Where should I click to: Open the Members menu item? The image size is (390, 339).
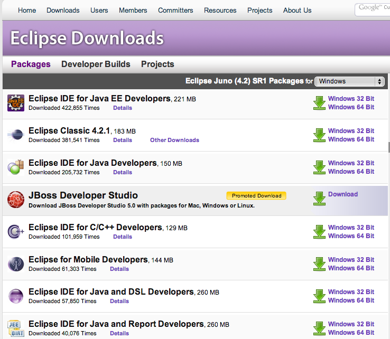pyautogui.click(x=133, y=10)
